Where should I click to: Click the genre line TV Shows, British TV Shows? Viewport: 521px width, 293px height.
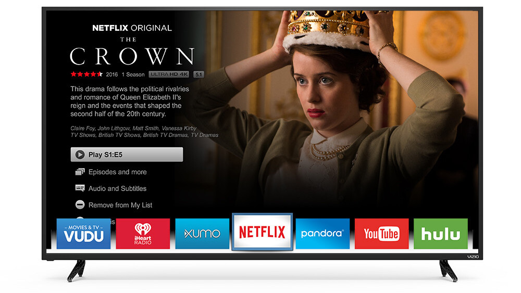pyautogui.click(x=144, y=135)
